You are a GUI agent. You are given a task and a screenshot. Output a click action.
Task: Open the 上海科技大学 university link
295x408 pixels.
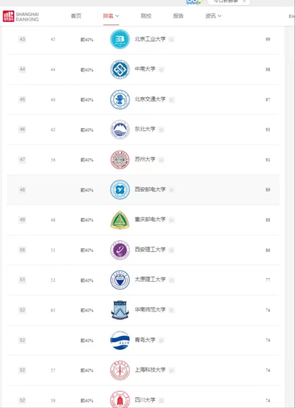pyautogui.click(x=150, y=370)
